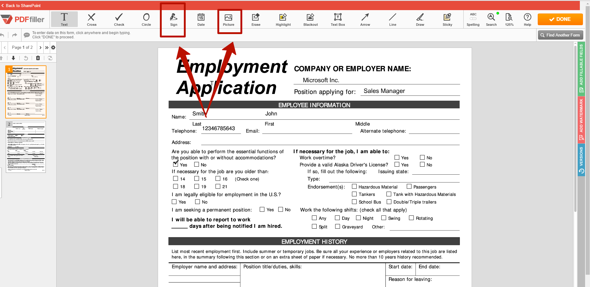This screenshot has width=590, height=287.
Task: Check the age 21 box
Action: [218, 186]
